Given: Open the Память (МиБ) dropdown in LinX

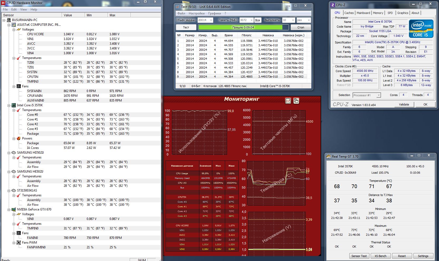Looking at the screenshot, I should (252, 20).
